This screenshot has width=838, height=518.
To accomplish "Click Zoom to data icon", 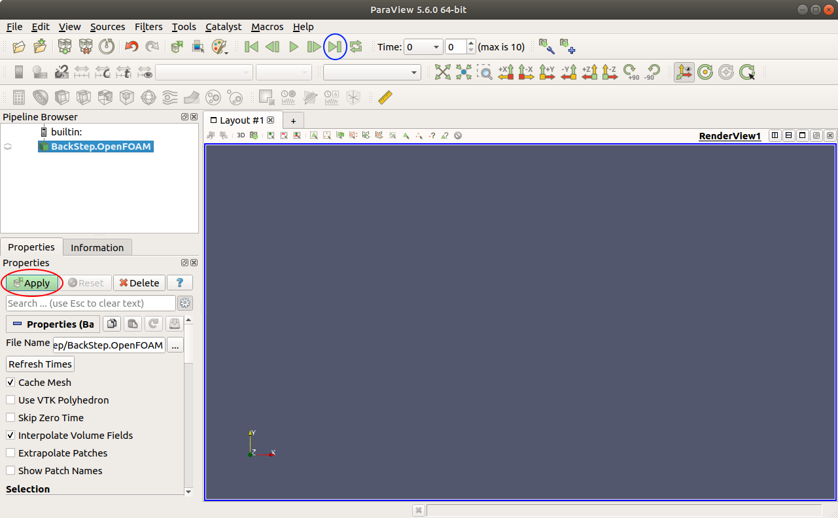I will pyautogui.click(x=464, y=72).
